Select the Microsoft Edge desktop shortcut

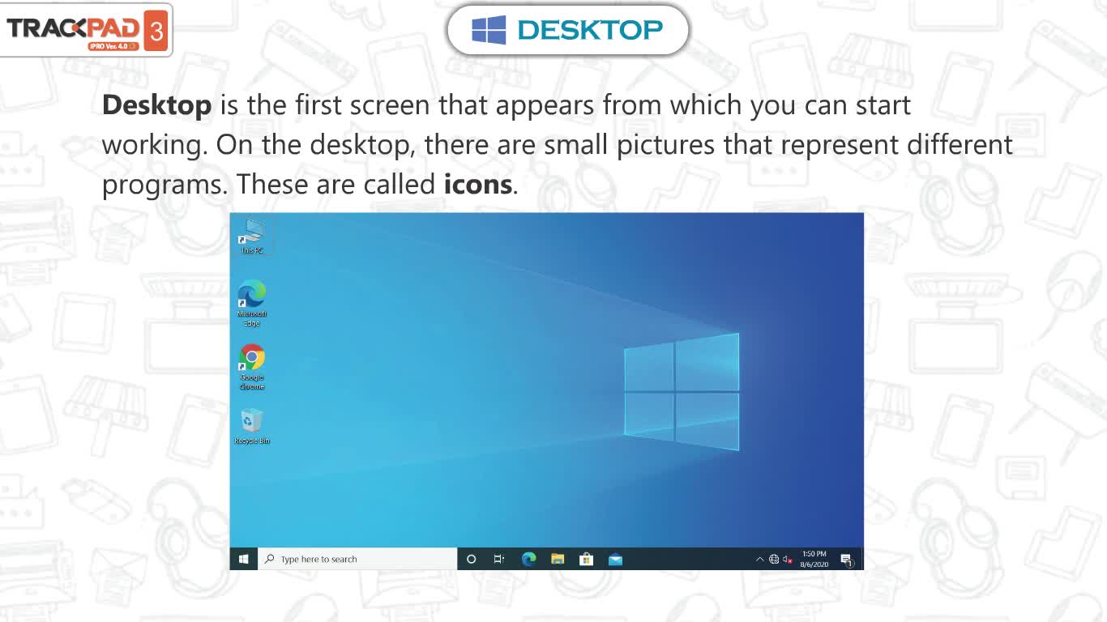coord(252,304)
